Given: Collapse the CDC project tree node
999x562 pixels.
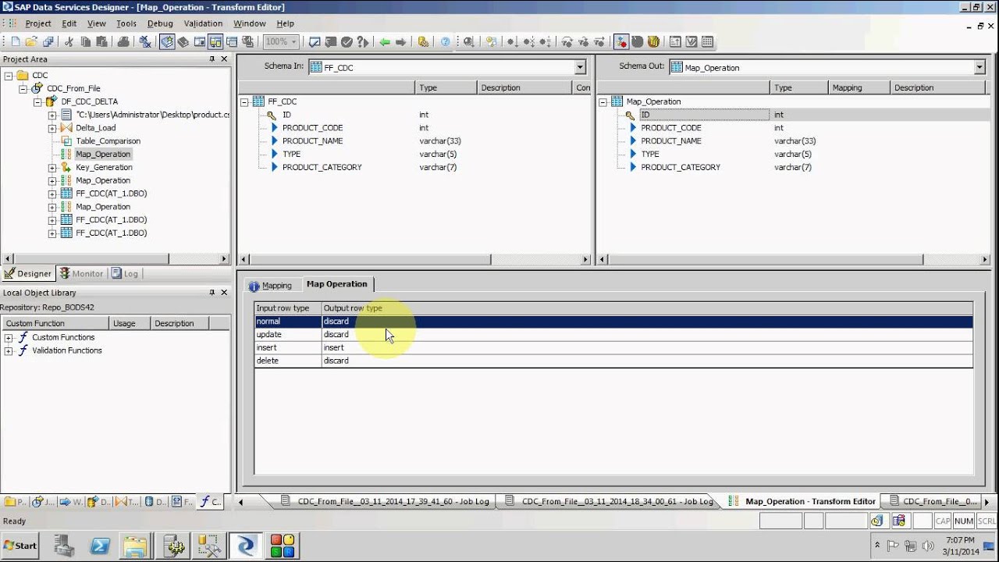Looking at the screenshot, I should 9,76.
